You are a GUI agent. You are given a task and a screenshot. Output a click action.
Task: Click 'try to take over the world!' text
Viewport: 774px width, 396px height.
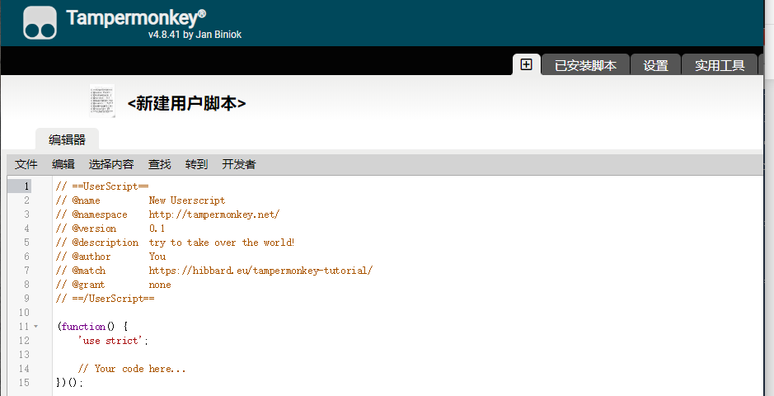[x=222, y=243]
